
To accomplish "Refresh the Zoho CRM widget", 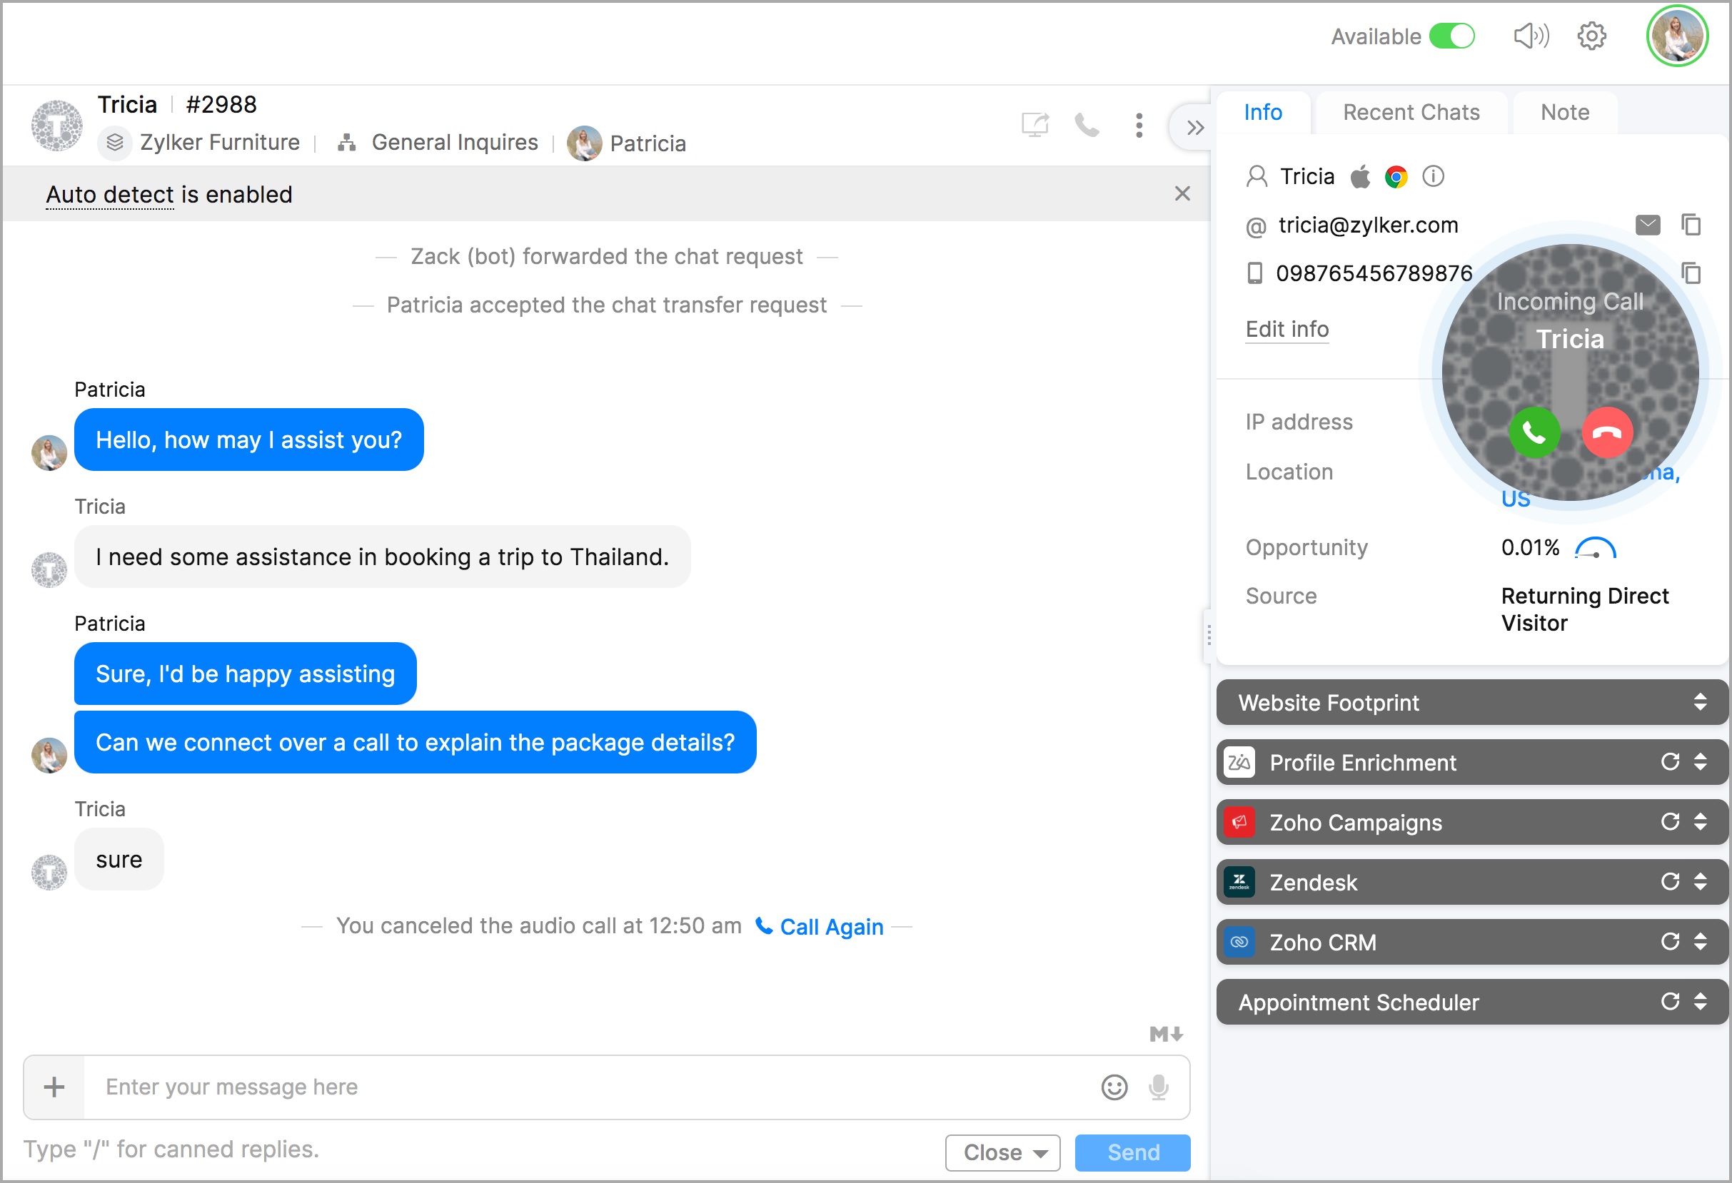I will coord(1669,942).
